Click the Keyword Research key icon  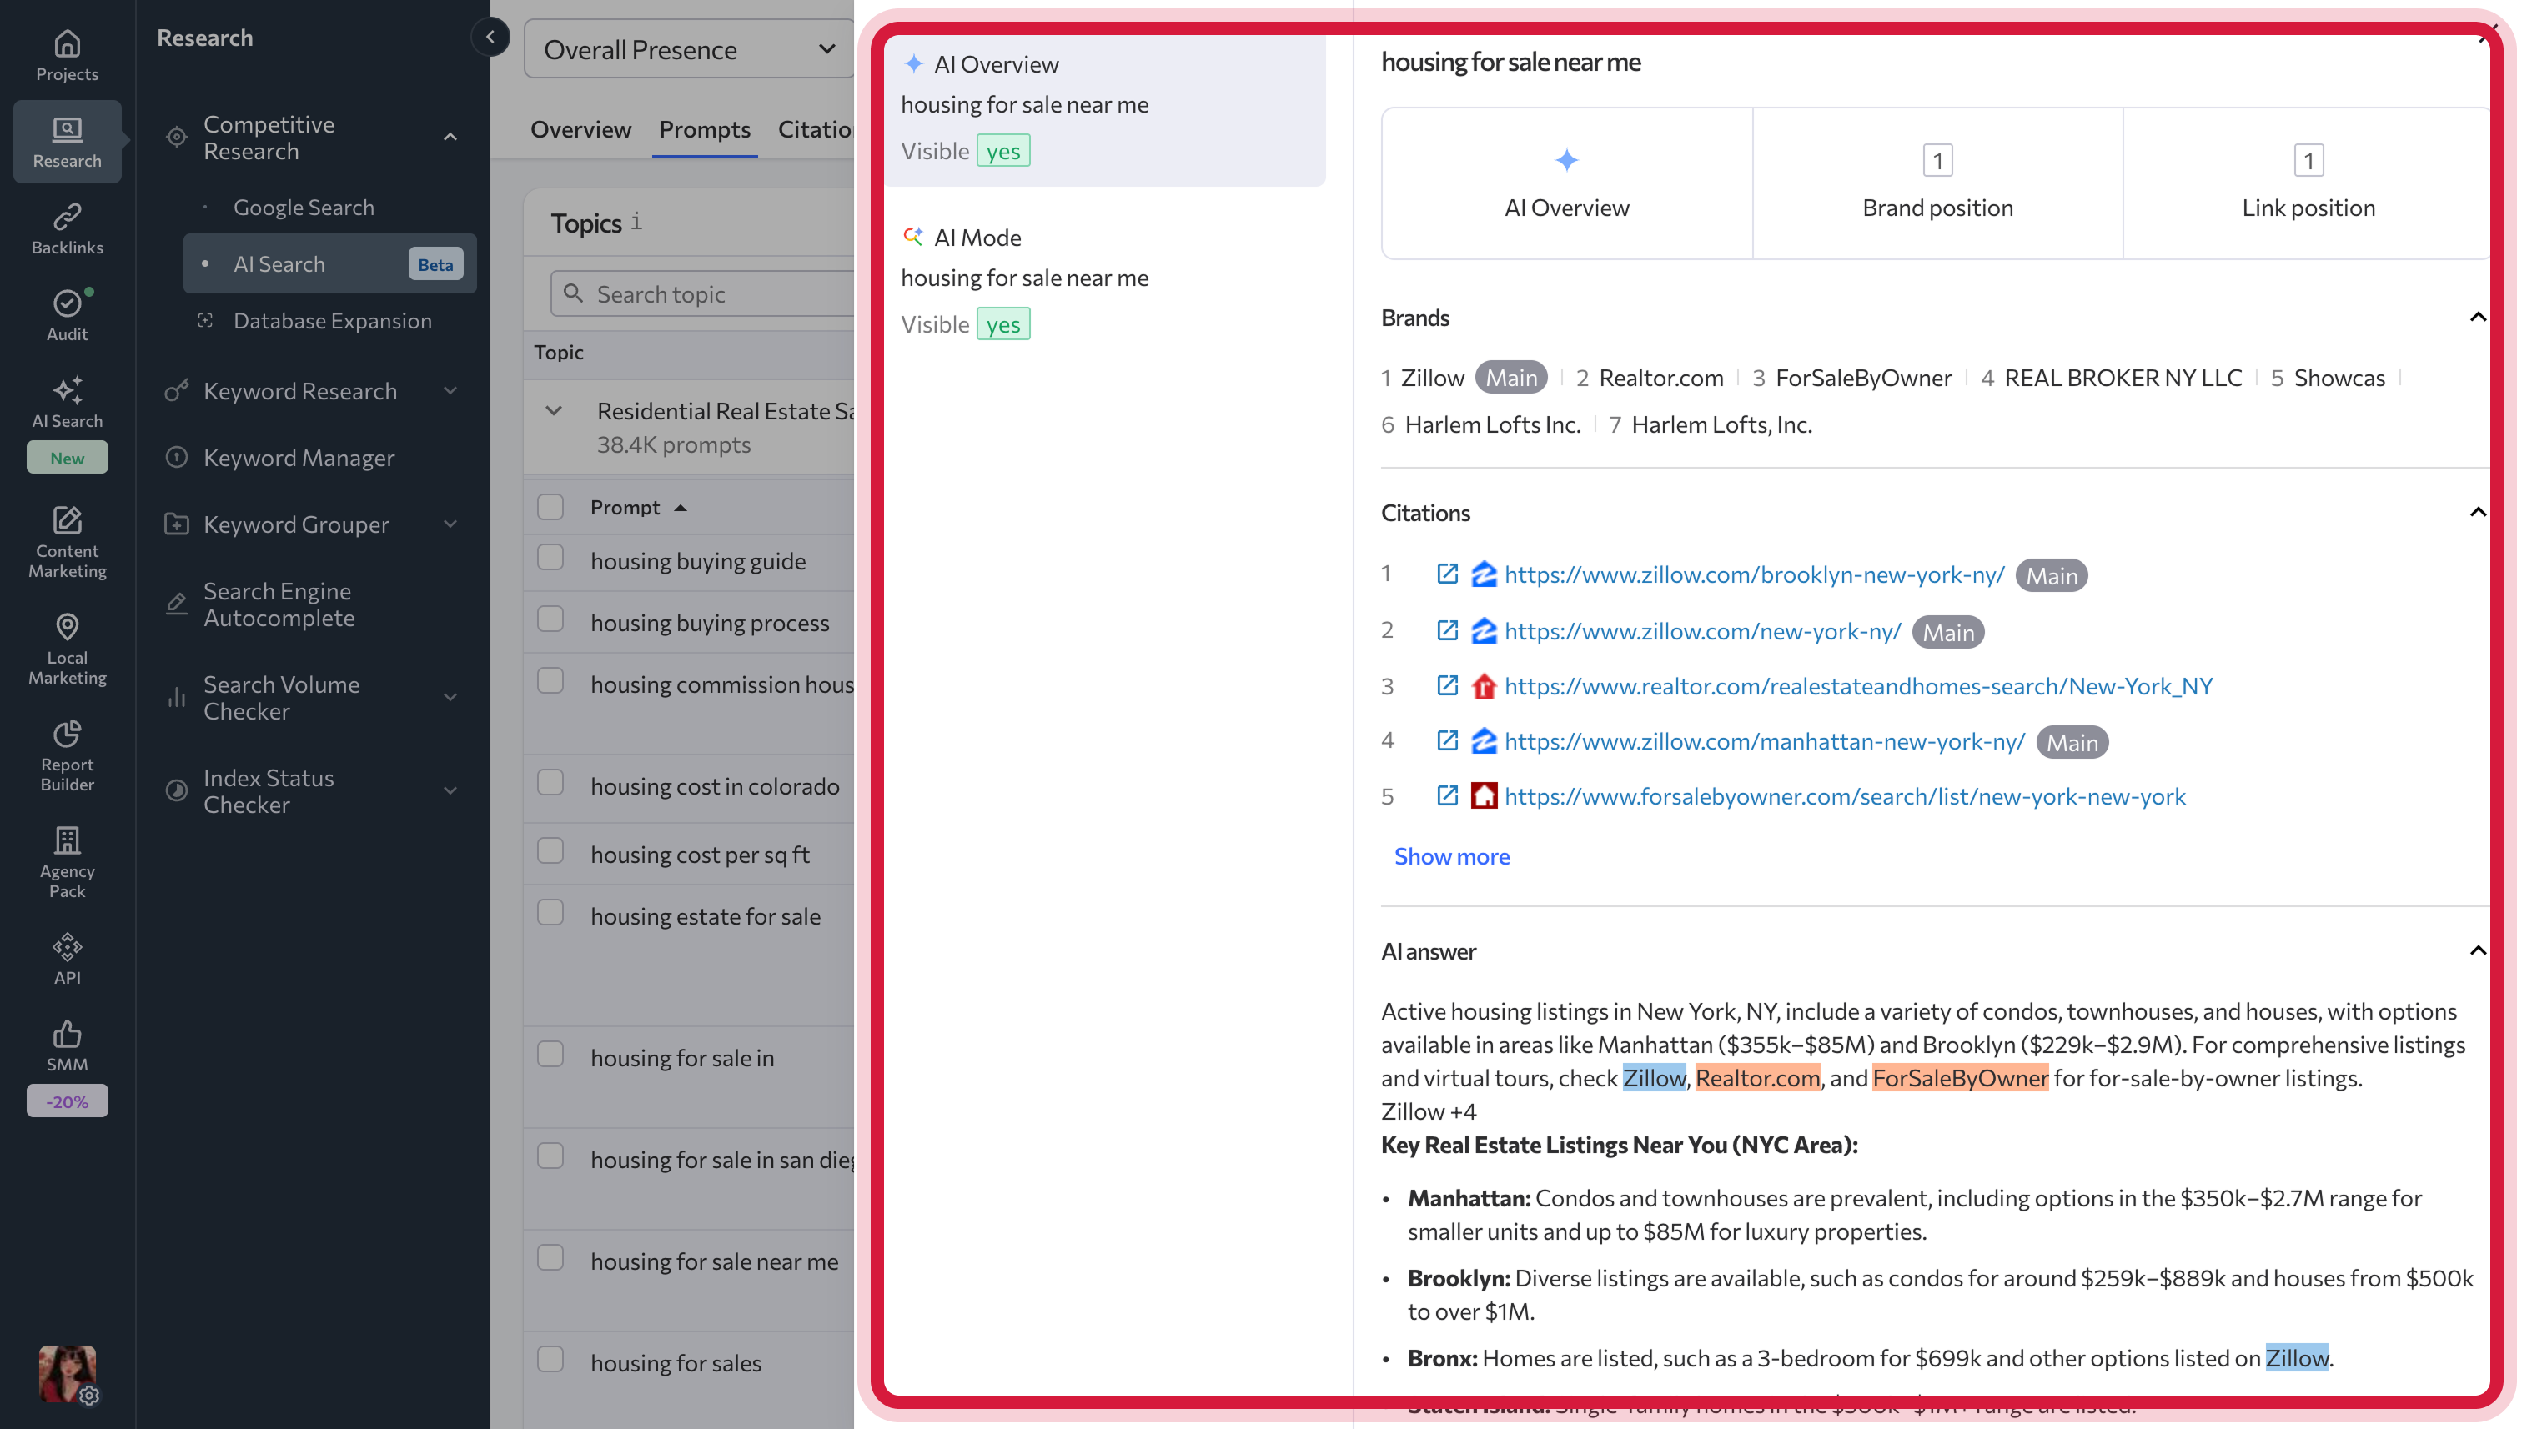pos(177,391)
